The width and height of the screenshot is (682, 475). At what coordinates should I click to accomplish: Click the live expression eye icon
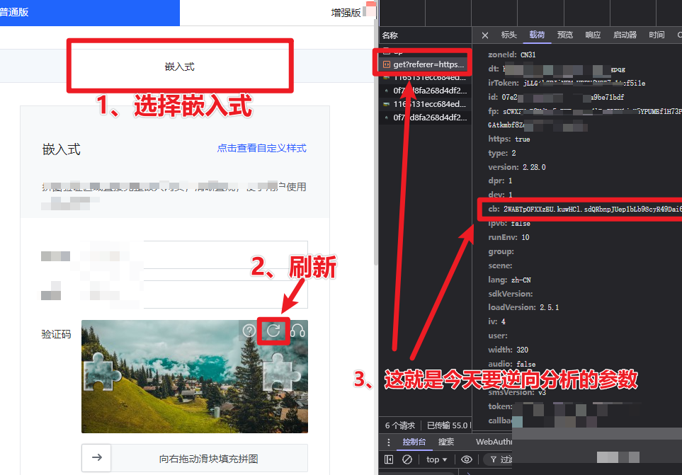(x=467, y=459)
